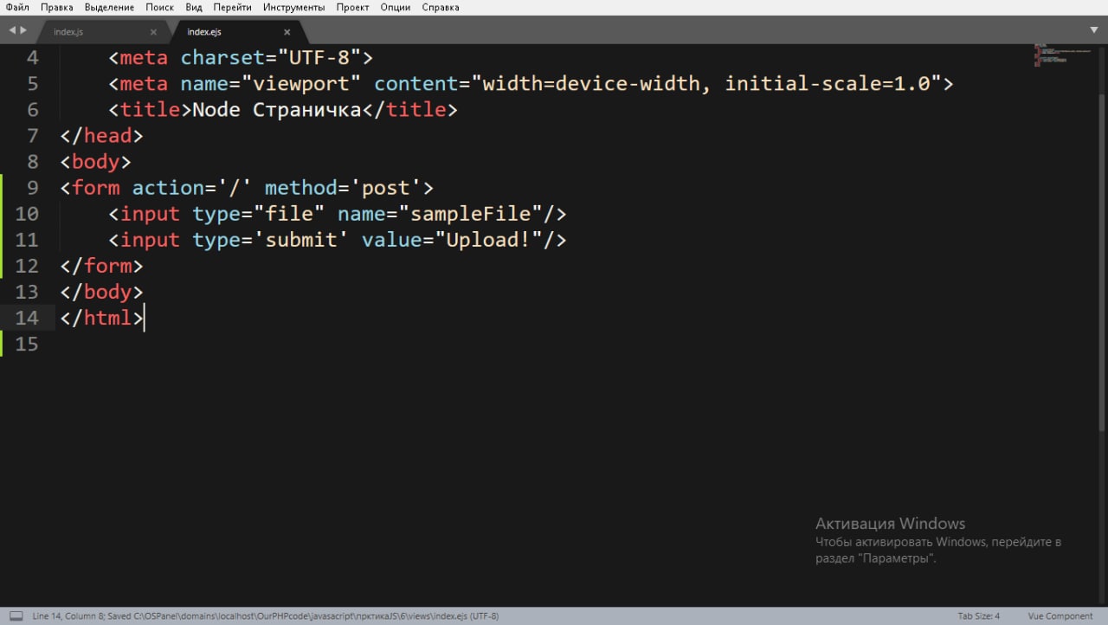
Task: Close the index.ejs tab
Action: click(287, 32)
